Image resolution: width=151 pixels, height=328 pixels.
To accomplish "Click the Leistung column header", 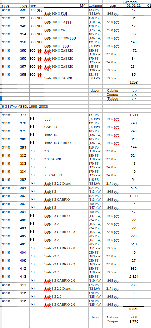I will (95, 6).
